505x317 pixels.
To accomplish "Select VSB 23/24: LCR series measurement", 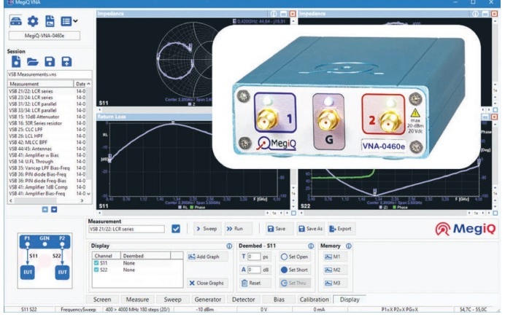I will click(x=47, y=98).
